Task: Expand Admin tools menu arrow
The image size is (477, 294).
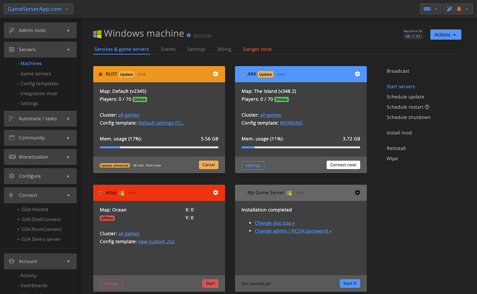Action: point(68,30)
